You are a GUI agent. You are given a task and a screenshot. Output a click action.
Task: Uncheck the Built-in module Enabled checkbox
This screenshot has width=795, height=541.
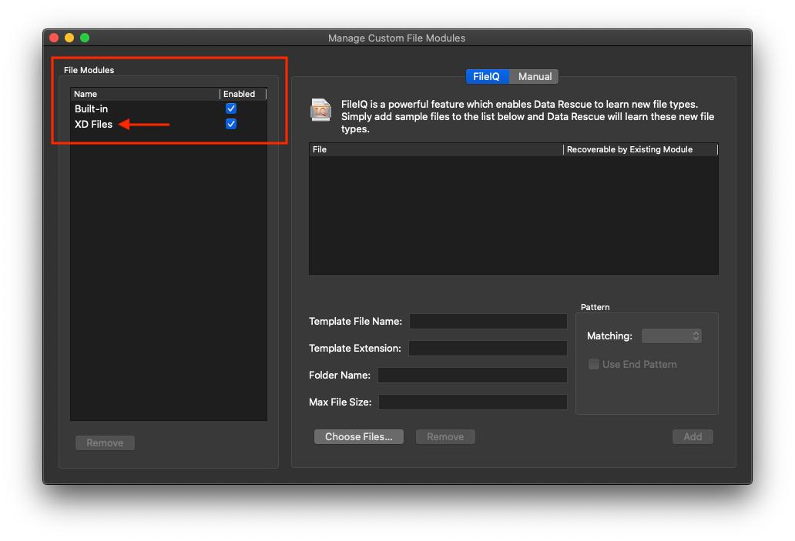tap(231, 109)
